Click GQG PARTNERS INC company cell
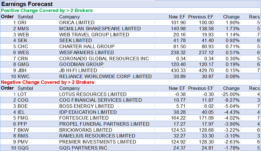 pyautogui.click(x=83, y=148)
